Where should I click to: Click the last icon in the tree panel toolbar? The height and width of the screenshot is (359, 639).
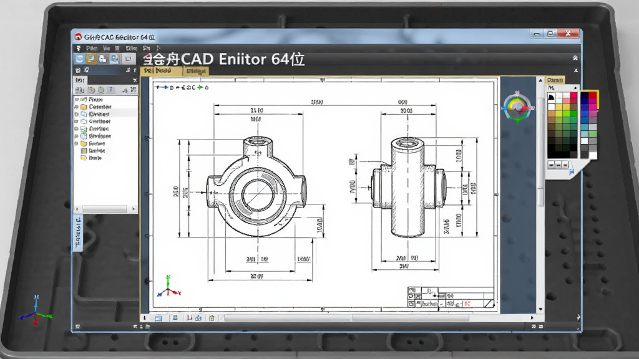(133, 90)
